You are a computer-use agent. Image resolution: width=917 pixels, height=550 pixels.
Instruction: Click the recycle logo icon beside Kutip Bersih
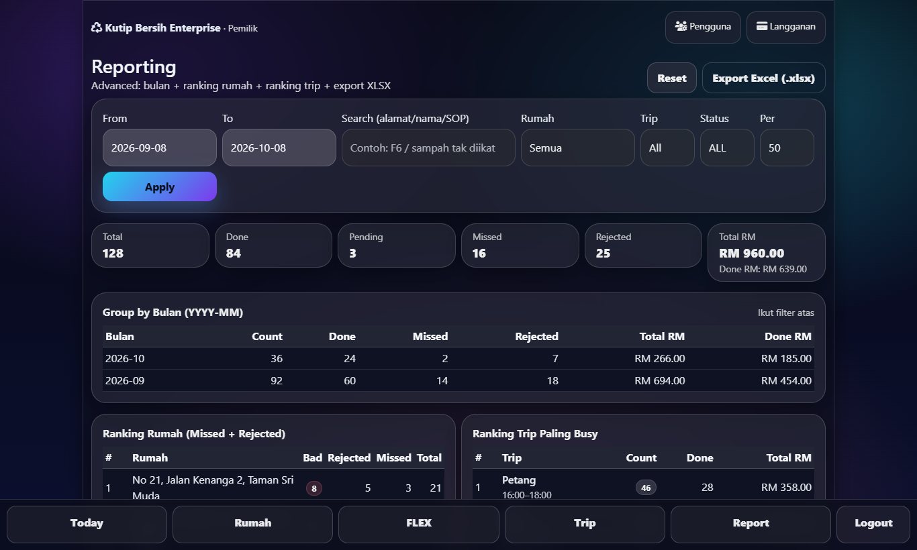pyautogui.click(x=97, y=28)
